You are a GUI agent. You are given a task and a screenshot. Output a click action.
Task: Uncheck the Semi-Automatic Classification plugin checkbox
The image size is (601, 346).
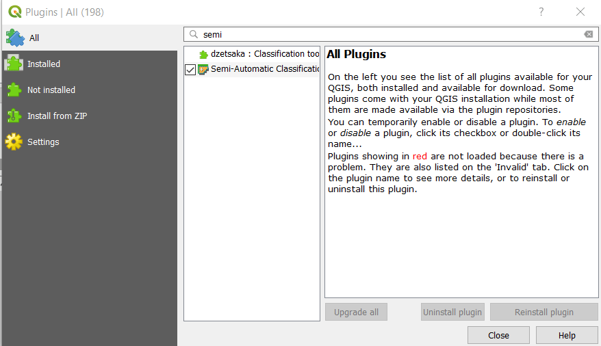click(x=190, y=70)
